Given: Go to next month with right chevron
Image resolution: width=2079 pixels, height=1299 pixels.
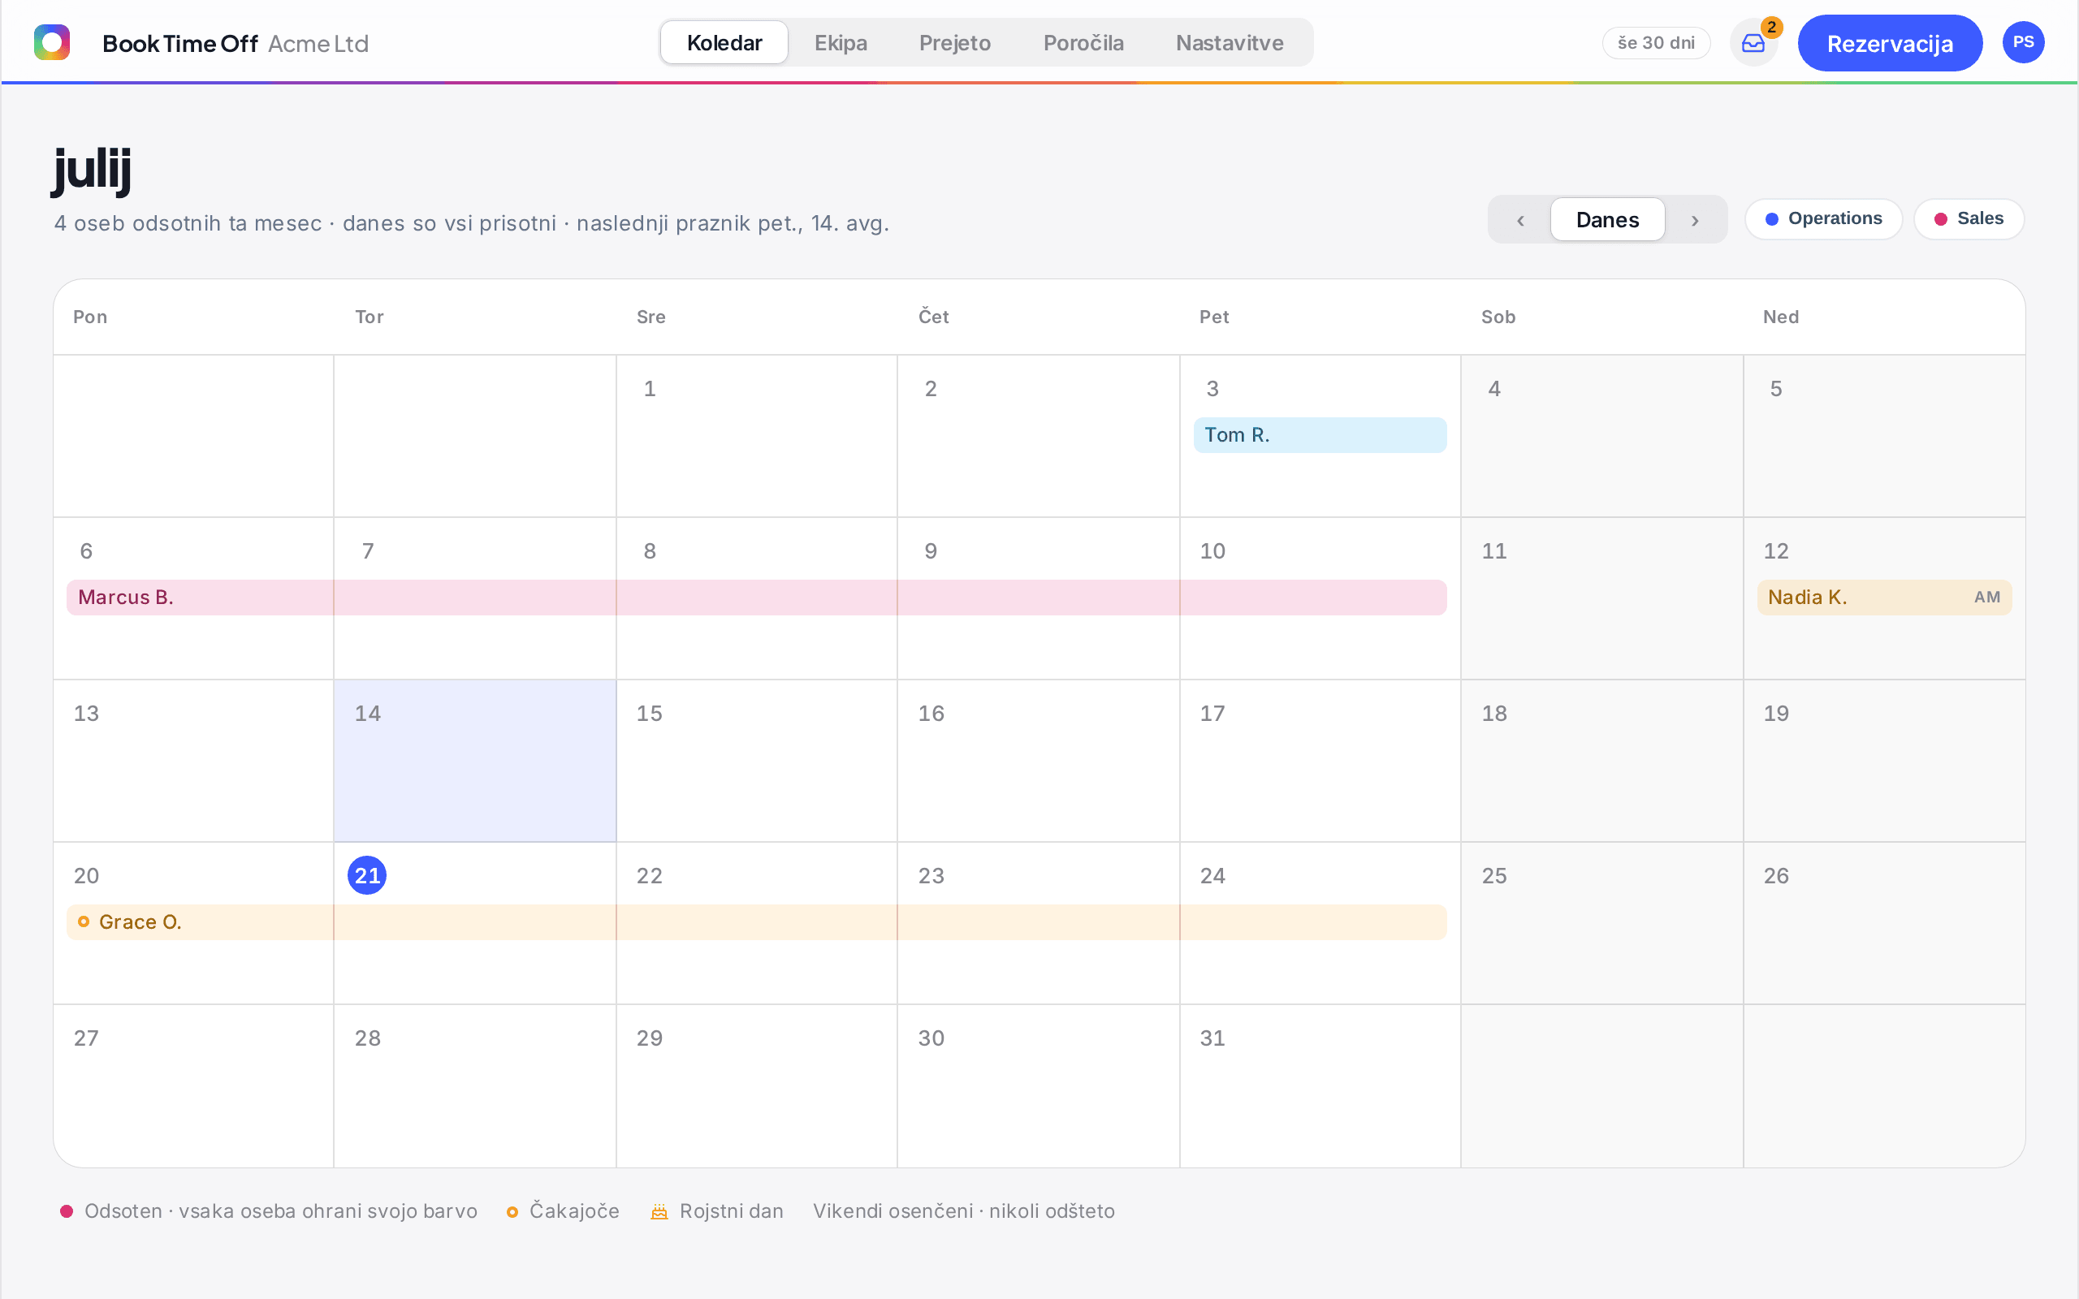Looking at the screenshot, I should [1695, 220].
